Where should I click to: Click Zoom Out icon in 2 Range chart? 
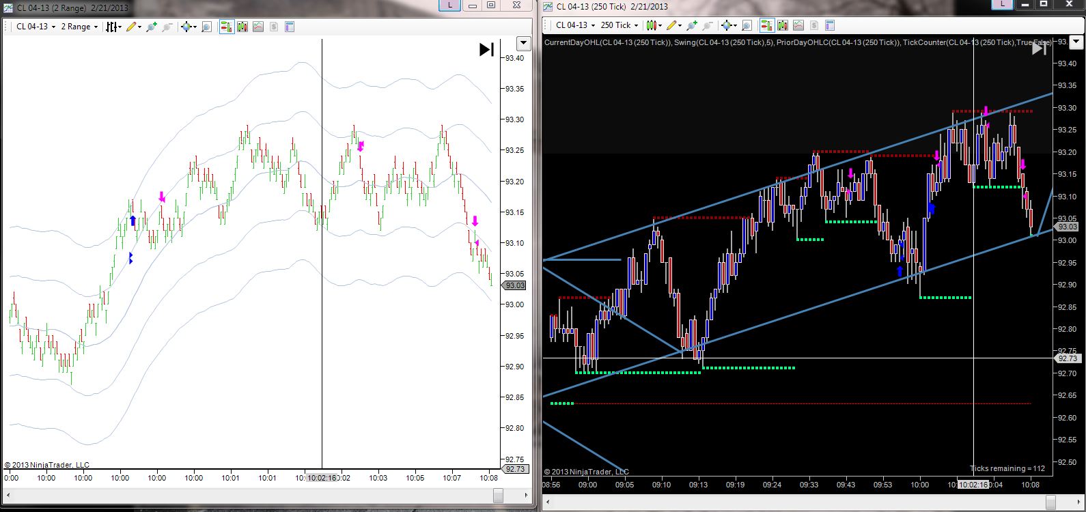click(x=167, y=27)
